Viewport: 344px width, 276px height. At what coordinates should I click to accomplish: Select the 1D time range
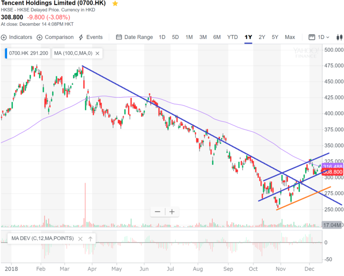[x=162, y=37]
